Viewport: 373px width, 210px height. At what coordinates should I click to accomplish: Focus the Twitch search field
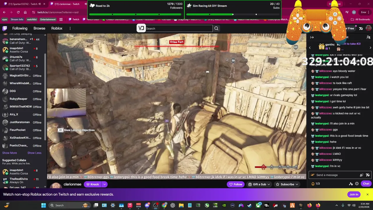point(179,28)
